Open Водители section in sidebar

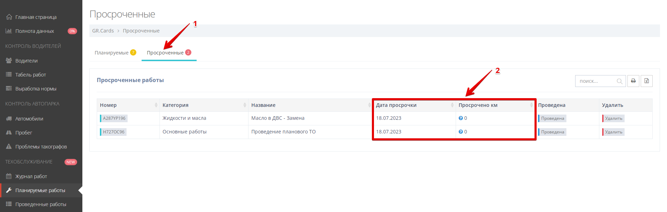pos(26,61)
